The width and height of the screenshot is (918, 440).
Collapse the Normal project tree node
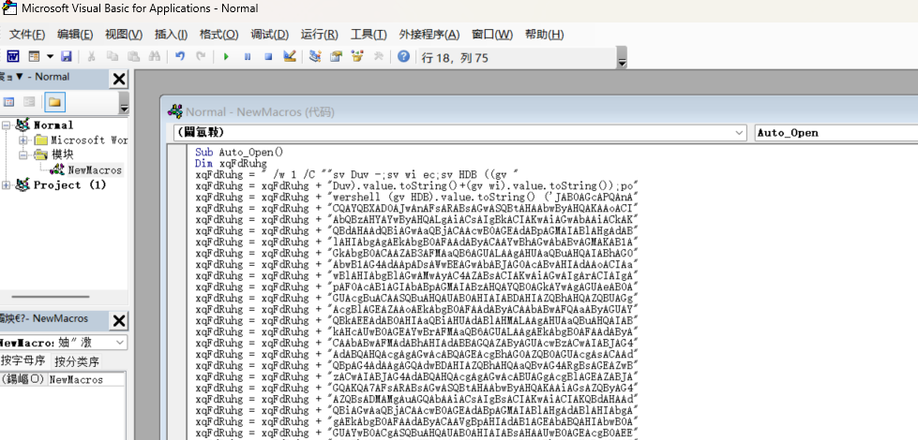(7, 125)
